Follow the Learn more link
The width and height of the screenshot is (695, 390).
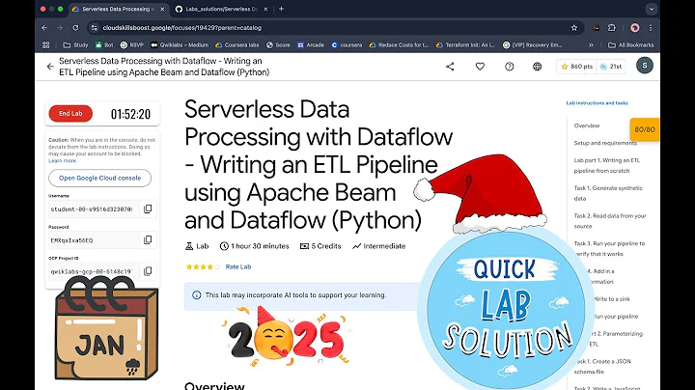pos(63,161)
